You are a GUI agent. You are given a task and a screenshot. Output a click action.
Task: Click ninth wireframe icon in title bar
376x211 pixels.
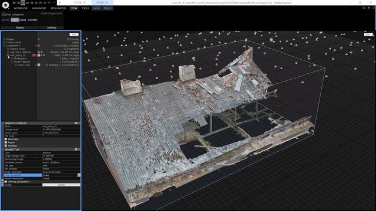click(49, 2)
